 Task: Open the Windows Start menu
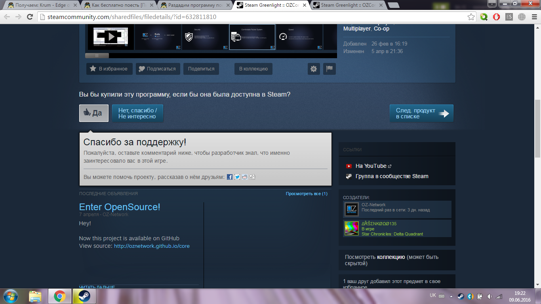[x=11, y=296]
